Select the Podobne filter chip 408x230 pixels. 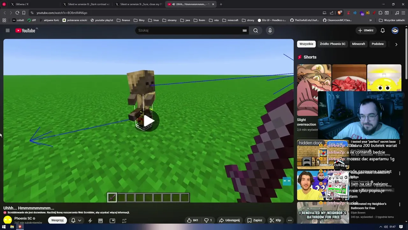tap(378, 44)
